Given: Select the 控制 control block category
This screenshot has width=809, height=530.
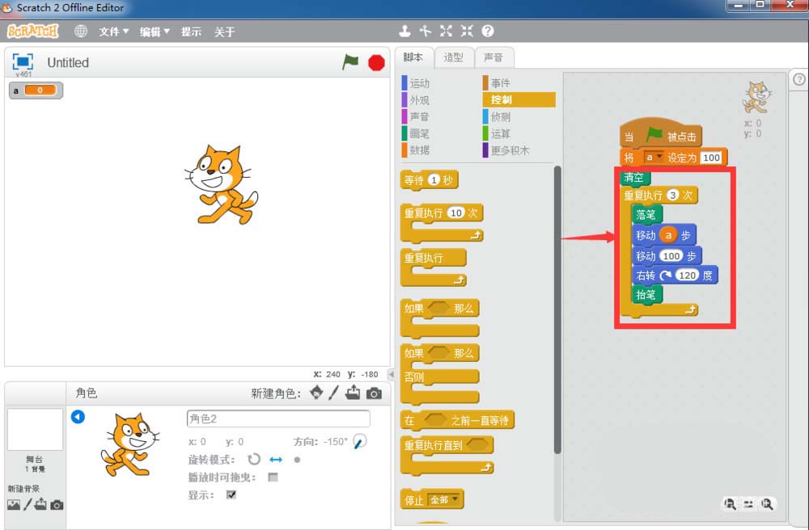Looking at the screenshot, I should tap(519, 100).
